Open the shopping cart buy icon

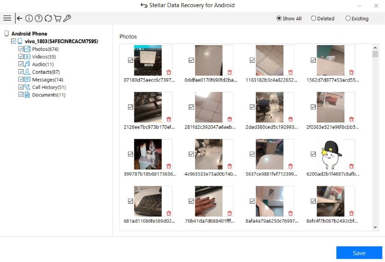tap(58, 18)
